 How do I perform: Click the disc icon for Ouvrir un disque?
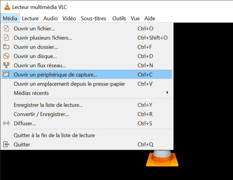click(6, 56)
